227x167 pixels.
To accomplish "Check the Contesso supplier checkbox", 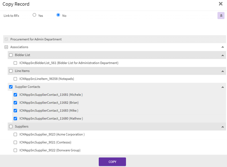I will click(15, 142).
